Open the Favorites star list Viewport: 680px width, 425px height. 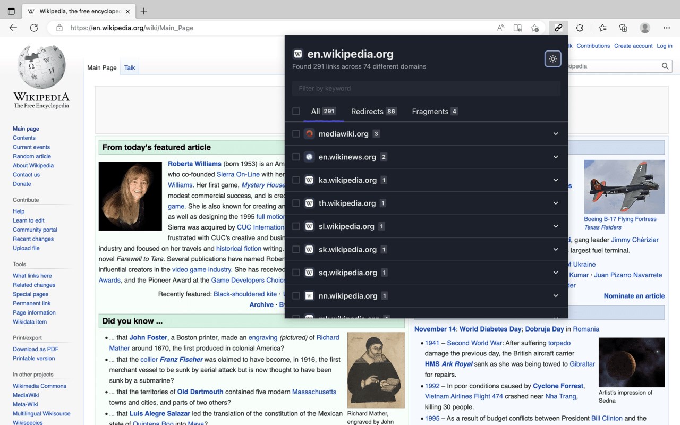(602, 28)
